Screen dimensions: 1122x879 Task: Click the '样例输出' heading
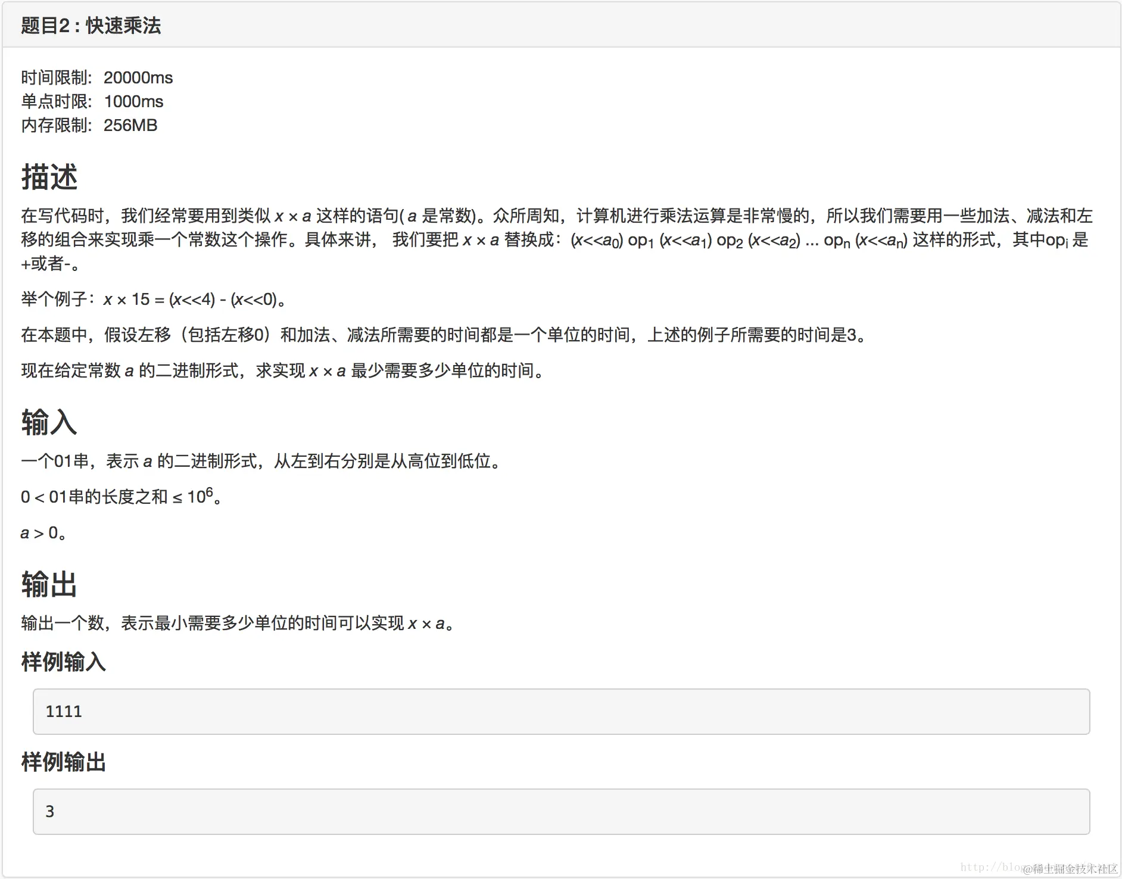[64, 762]
